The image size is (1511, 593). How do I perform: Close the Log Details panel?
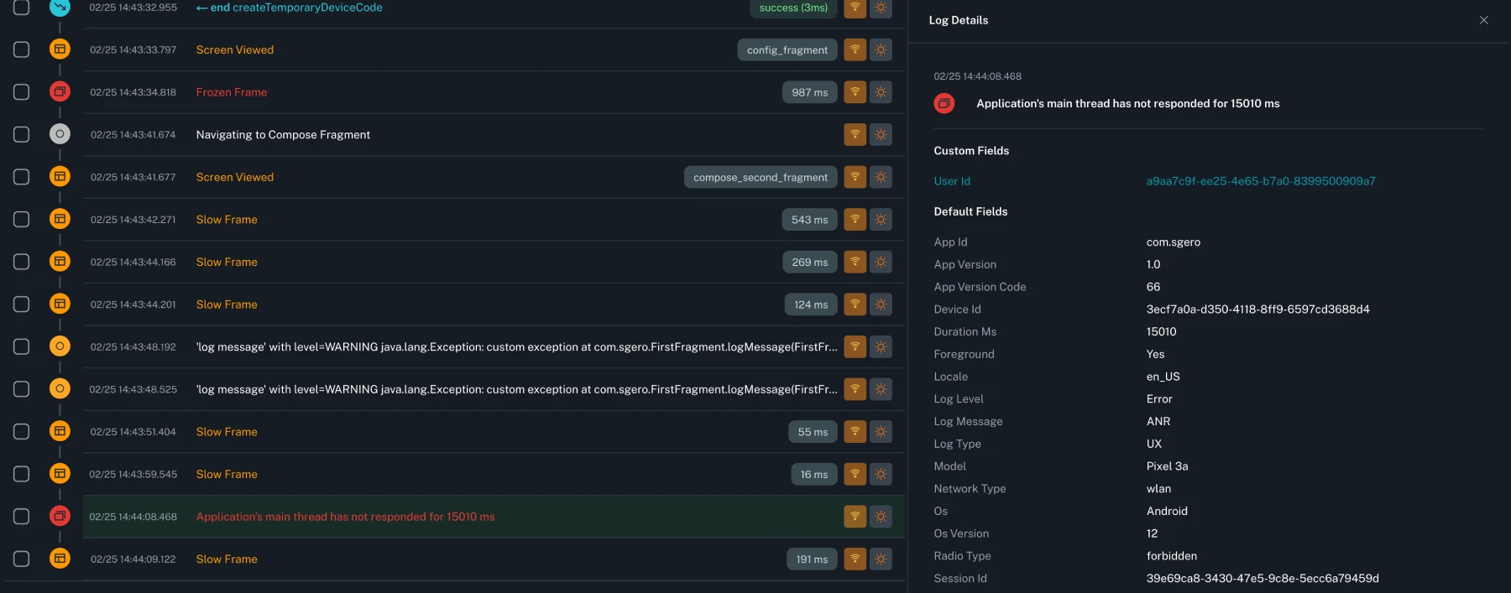[1483, 20]
